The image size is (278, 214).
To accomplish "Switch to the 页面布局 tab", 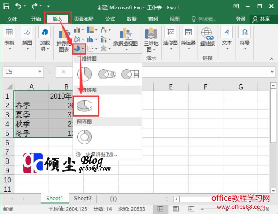I will point(84,19).
